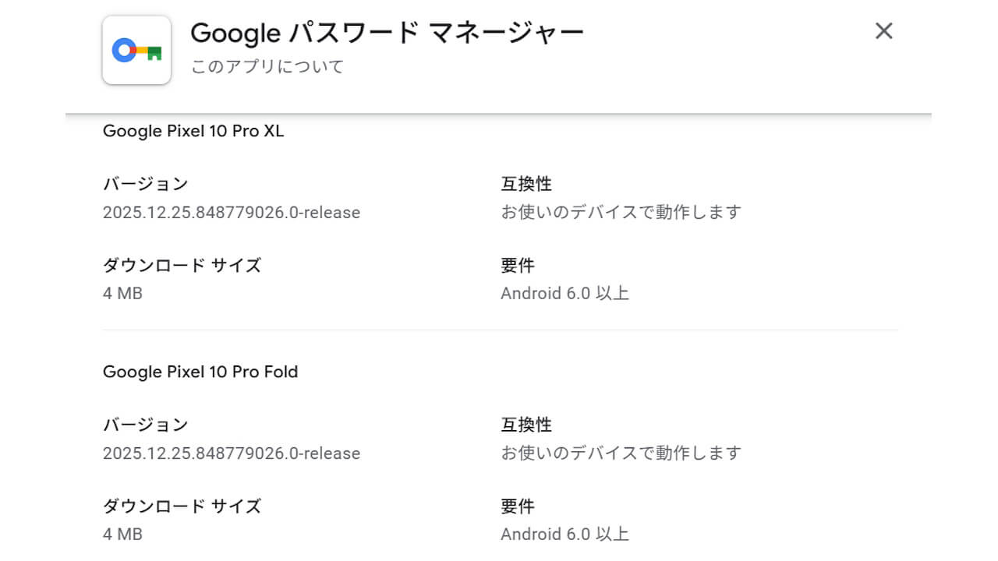Close the このアプリについて dialog
Image resolution: width=998 pixels, height=561 pixels.
883,31
